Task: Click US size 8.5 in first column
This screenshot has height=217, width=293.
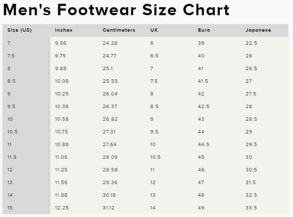Action: pyautogui.click(x=11, y=81)
